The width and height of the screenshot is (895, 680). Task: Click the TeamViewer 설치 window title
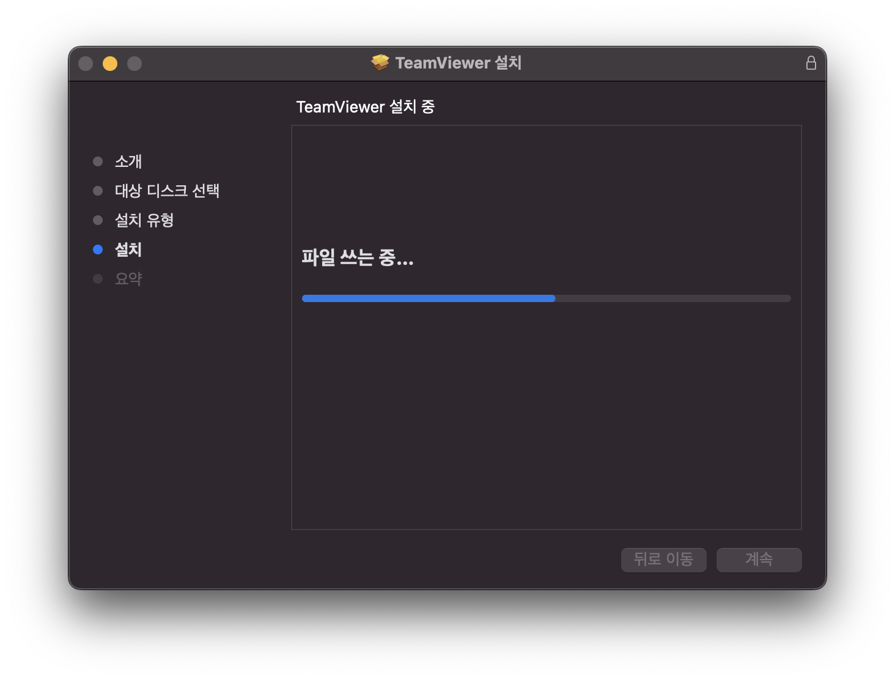[459, 62]
